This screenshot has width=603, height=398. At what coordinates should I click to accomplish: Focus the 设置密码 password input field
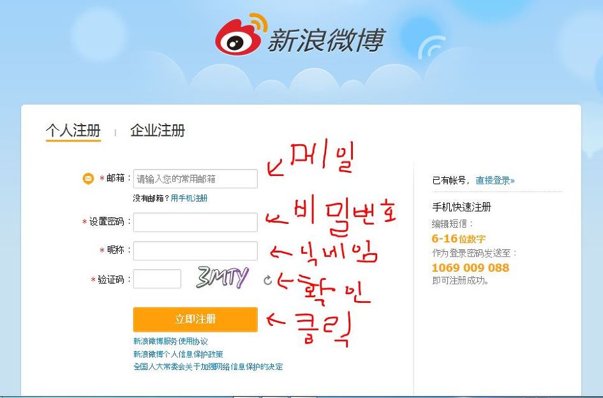[x=195, y=222]
